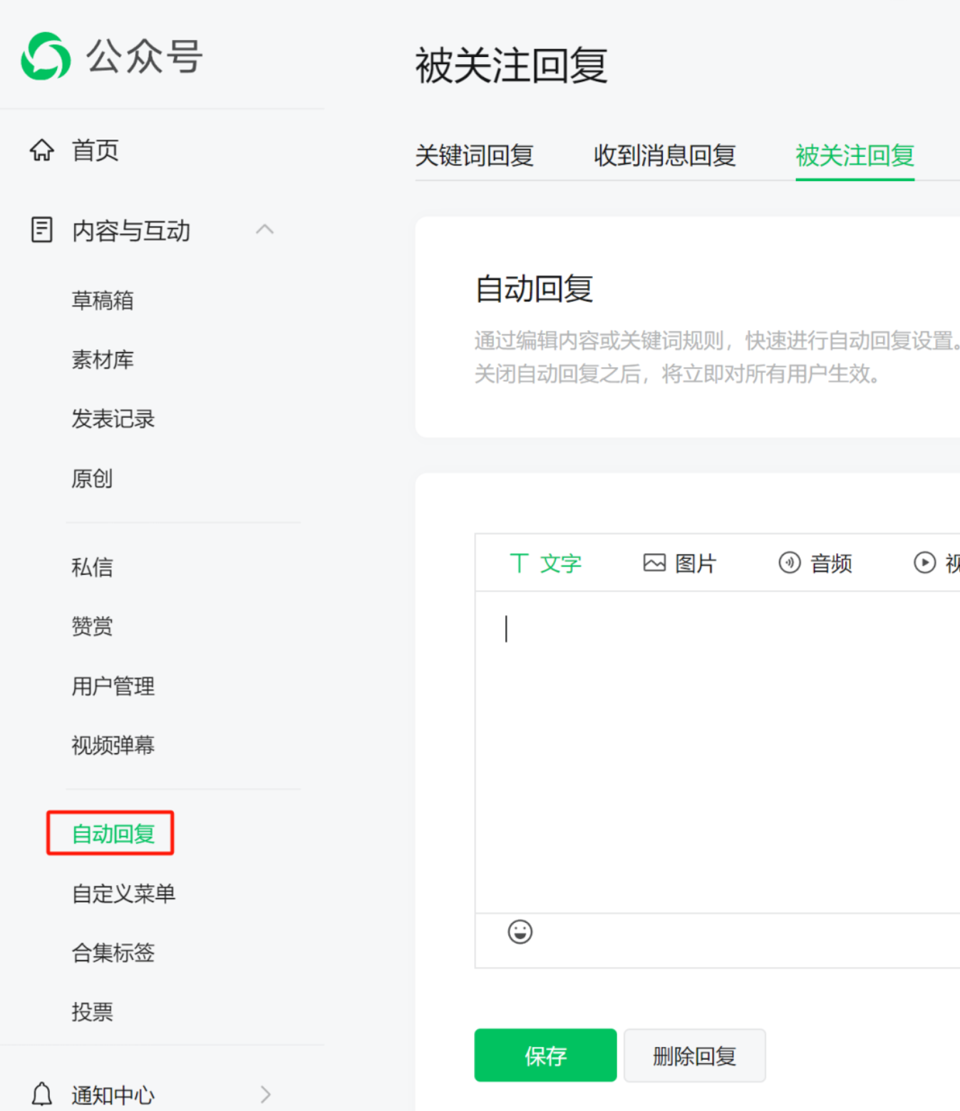
Task: Click the home icon beside 首页
Action: [41, 150]
